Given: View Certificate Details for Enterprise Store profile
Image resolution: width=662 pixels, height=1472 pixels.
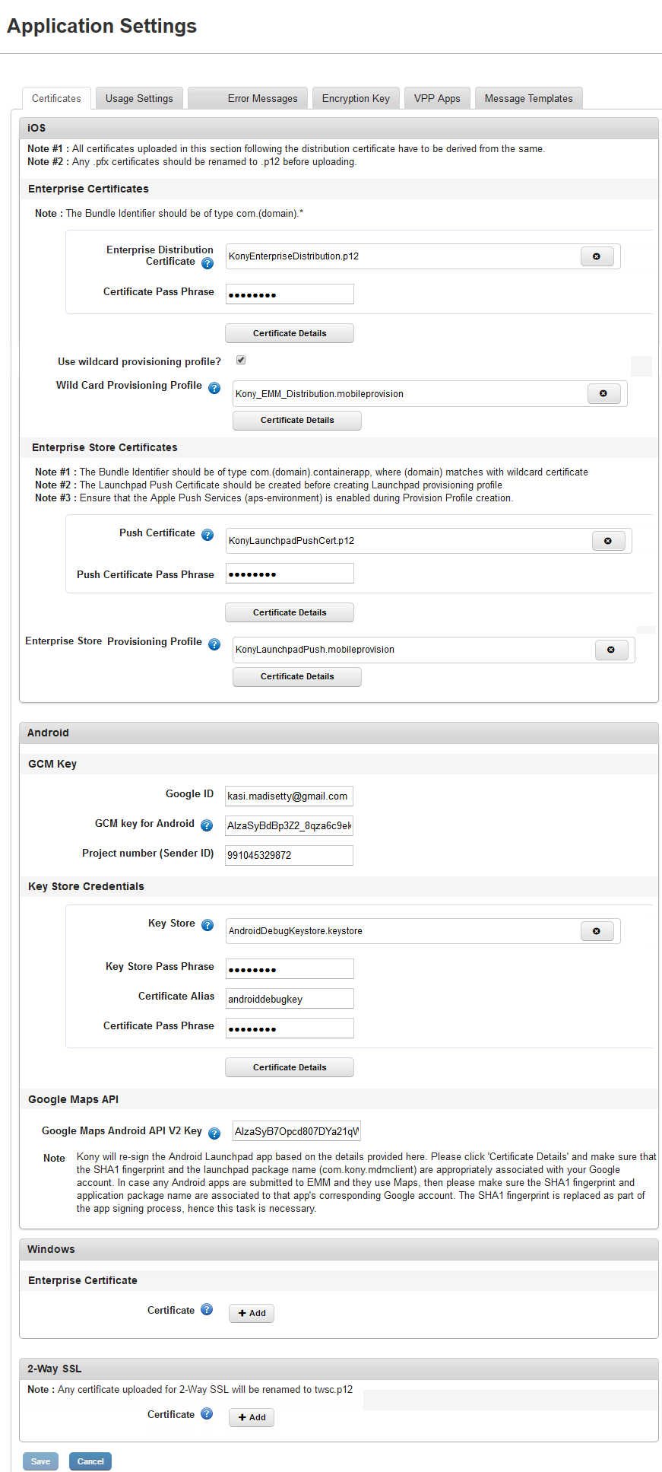Looking at the screenshot, I should pyautogui.click(x=297, y=676).
